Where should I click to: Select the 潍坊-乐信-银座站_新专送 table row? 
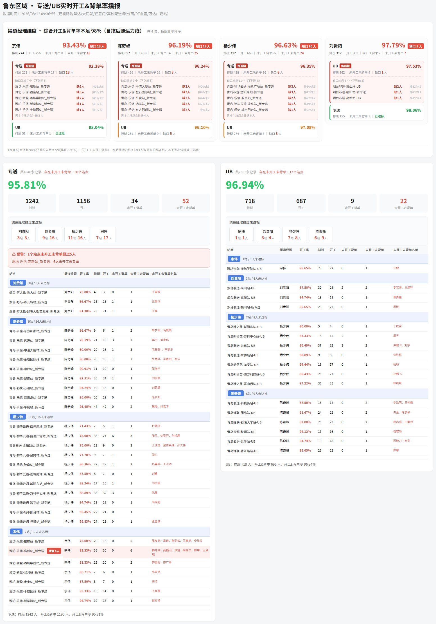click(x=109, y=541)
